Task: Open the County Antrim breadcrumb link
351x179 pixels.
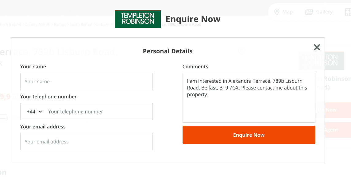Action: click(37, 25)
